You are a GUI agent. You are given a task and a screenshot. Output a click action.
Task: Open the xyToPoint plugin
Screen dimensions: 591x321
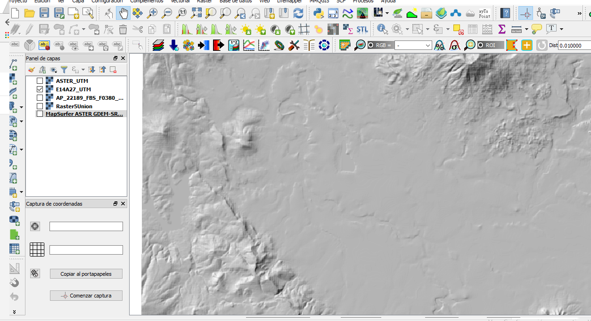[x=484, y=13]
